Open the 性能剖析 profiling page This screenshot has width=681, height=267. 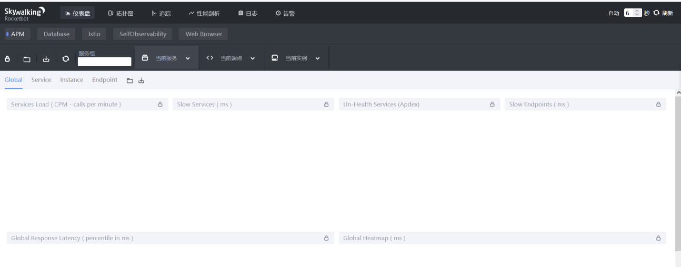tap(204, 13)
